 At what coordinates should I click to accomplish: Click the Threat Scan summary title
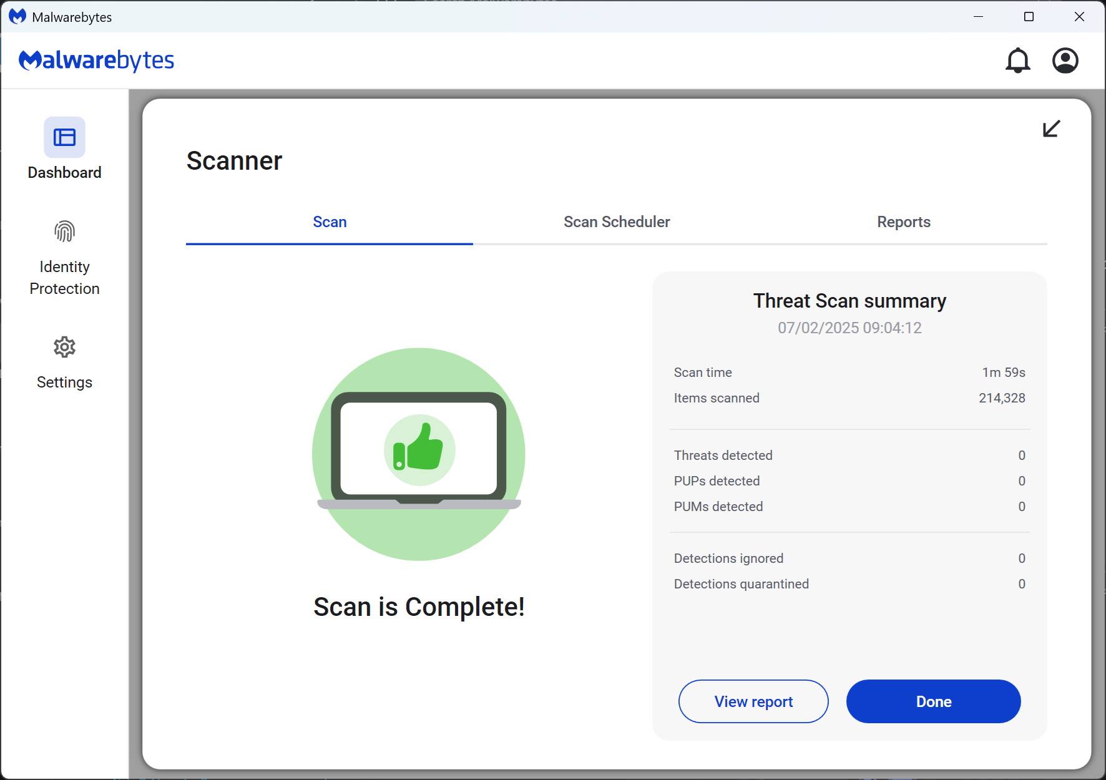(x=849, y=301)
